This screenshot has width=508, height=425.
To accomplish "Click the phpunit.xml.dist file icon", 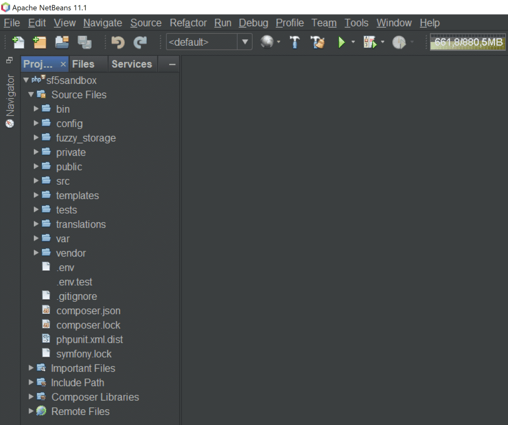I will click(x=46, y=339).
